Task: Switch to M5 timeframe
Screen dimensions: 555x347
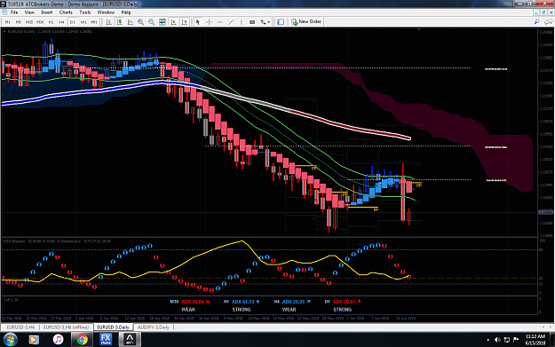Action: [19, 22]
